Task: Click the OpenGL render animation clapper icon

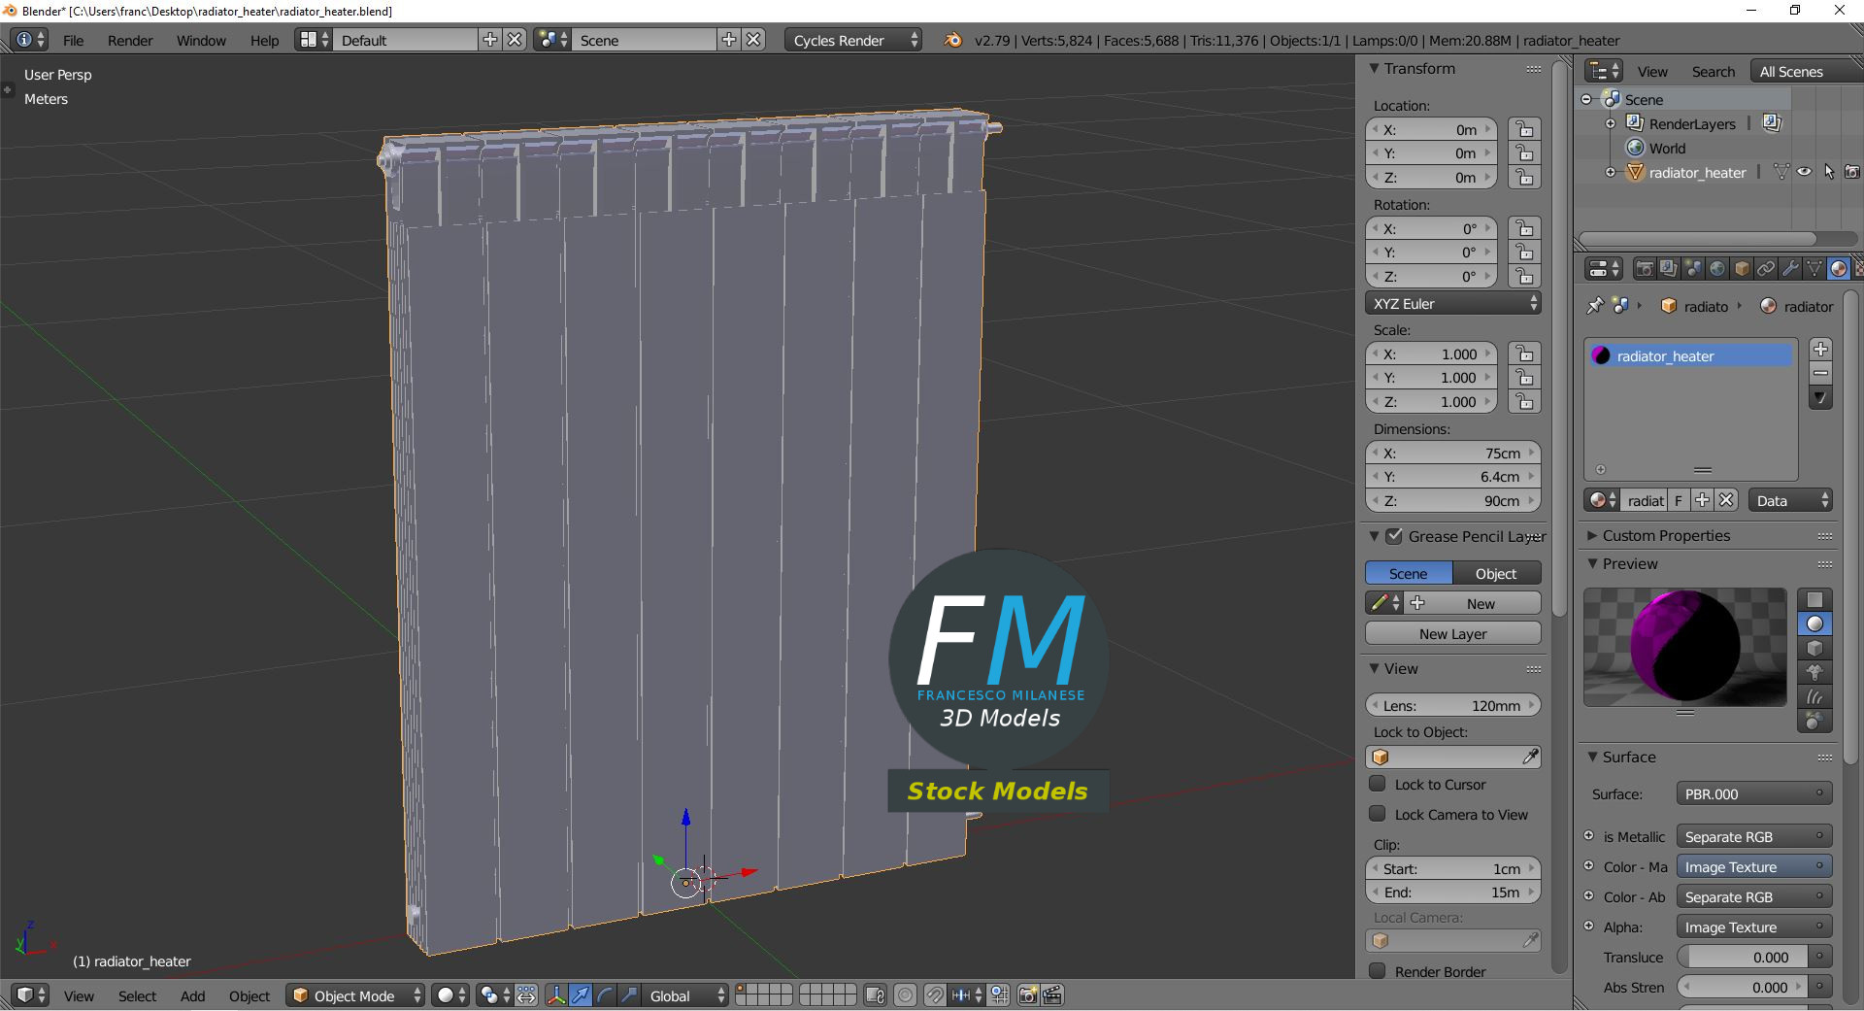Action: tap(1052, 995)
